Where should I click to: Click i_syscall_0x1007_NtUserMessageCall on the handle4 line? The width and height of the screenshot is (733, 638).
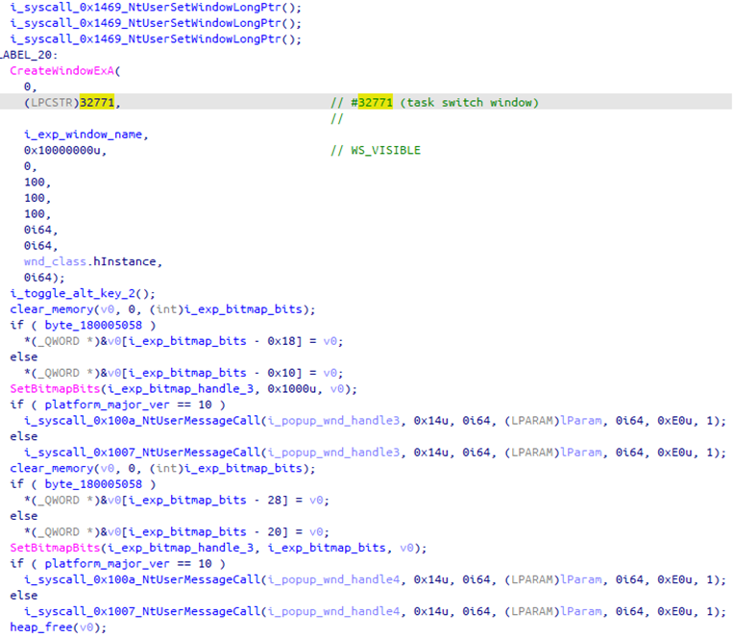(141, 611)
